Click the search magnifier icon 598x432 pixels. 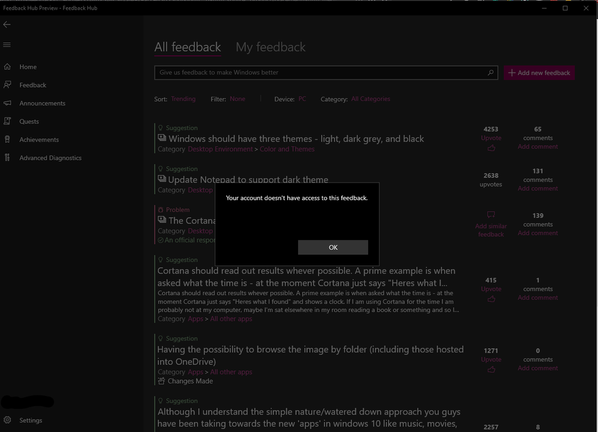(x=491, y=72)
